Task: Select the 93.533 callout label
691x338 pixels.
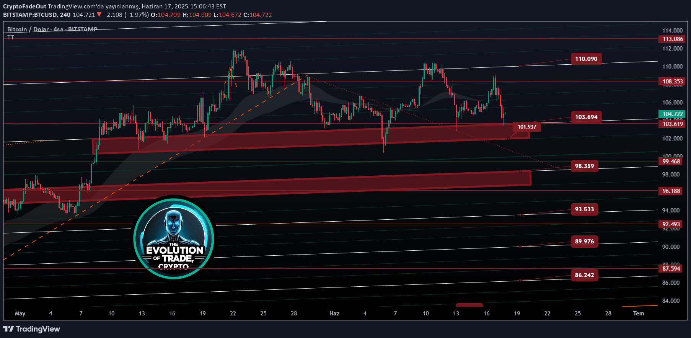Action: [x=584, y=209]
